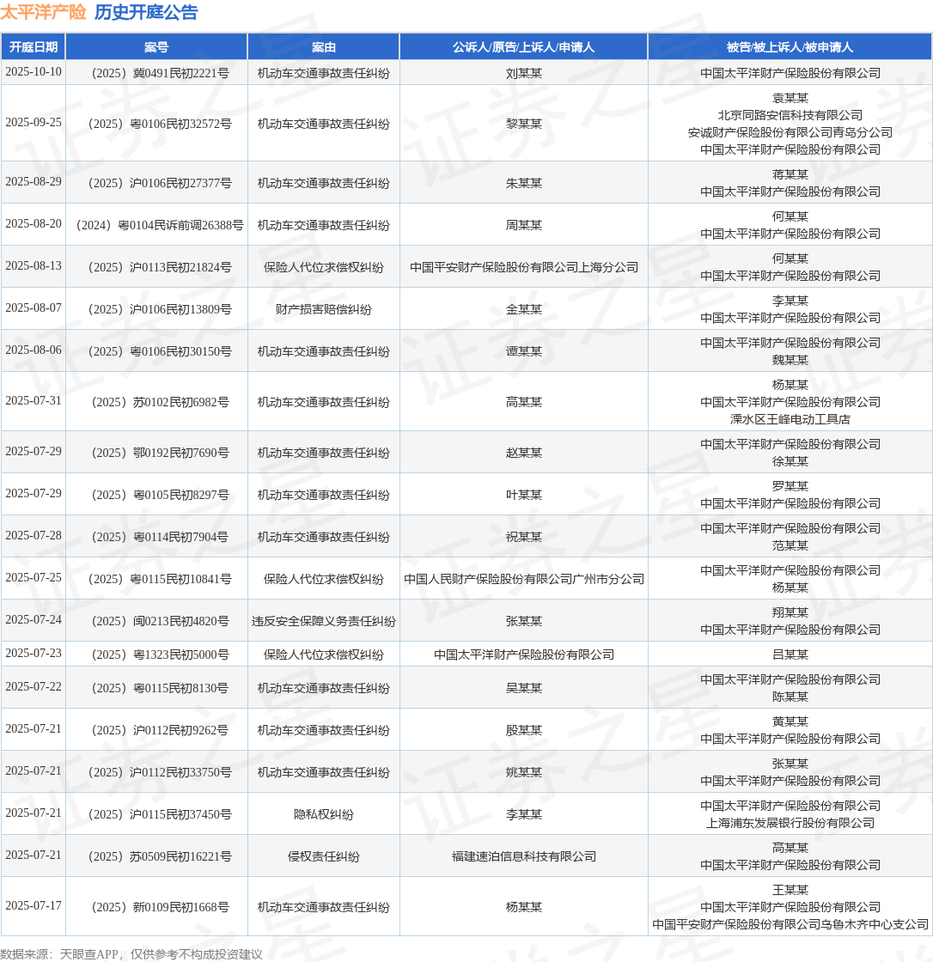Click defendant 范某某
933x962 pixels.
click(x=790, y=545)
